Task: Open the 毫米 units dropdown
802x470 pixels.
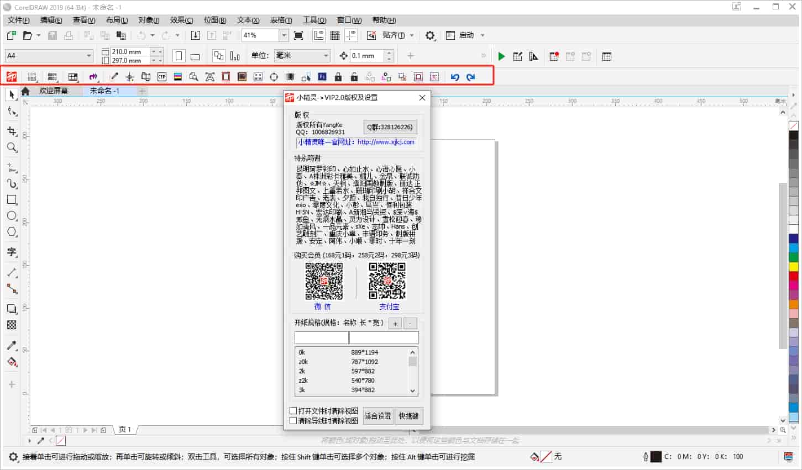Action: (x=326, y=56)
